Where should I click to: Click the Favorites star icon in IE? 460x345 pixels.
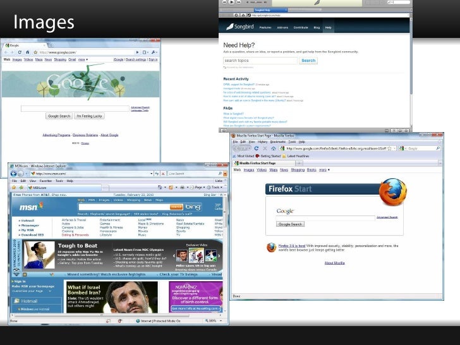14,188
